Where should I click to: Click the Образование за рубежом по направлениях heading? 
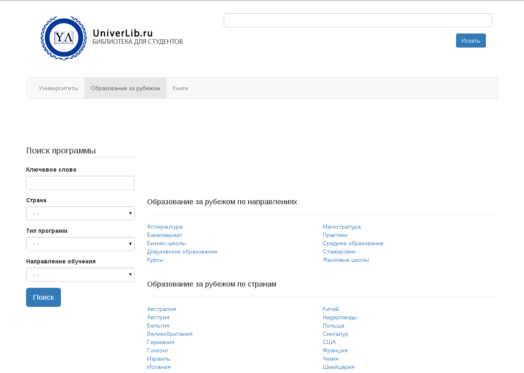(x=222, y=202)
